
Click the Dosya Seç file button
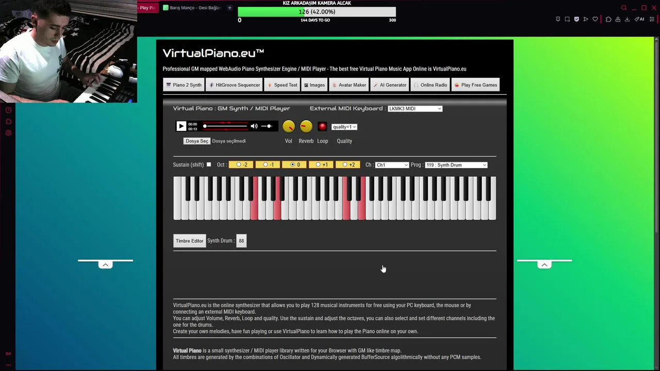point(197,141)
